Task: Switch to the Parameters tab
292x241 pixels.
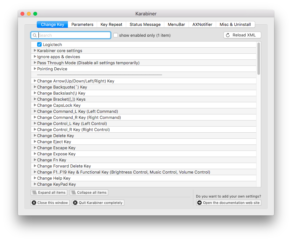Action: 82,25
